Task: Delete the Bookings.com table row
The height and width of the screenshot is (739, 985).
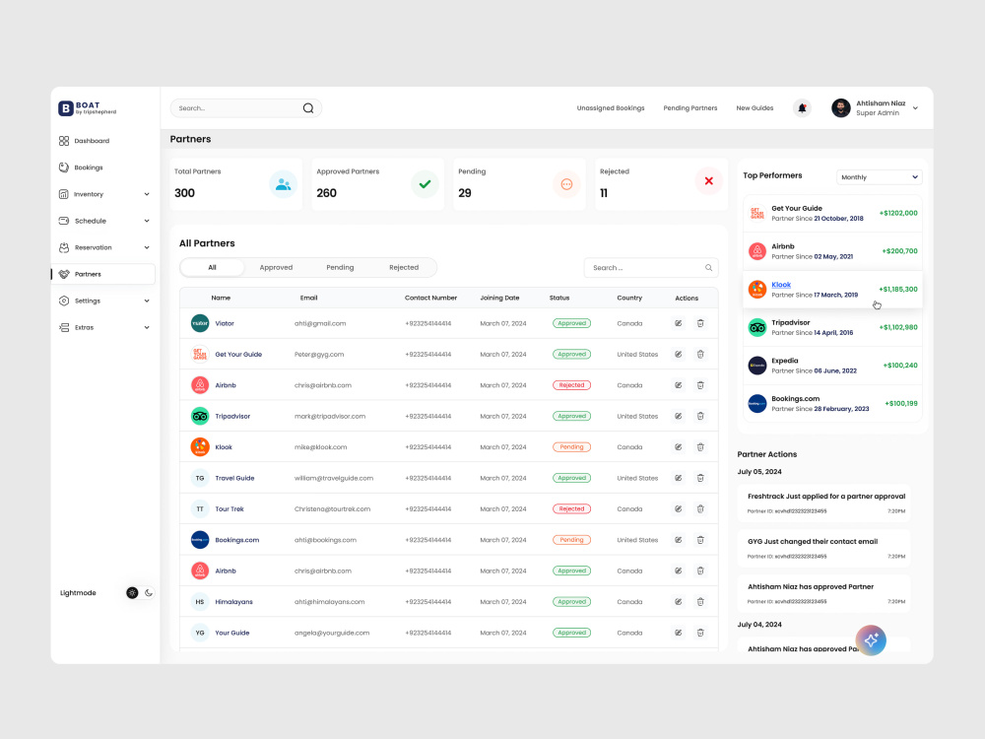Action: (700, 540)
